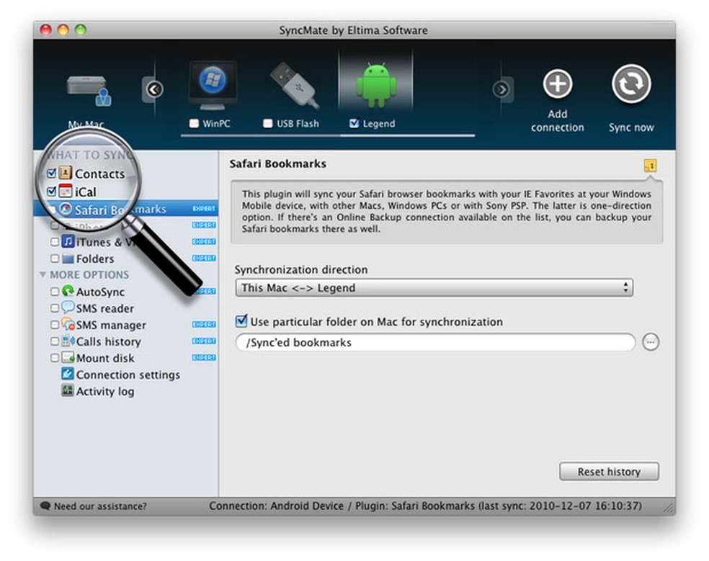Viewport: 709px width, 561px height.
Task: Click the AutoSync green arrow icon
Action: click(68, 291)
